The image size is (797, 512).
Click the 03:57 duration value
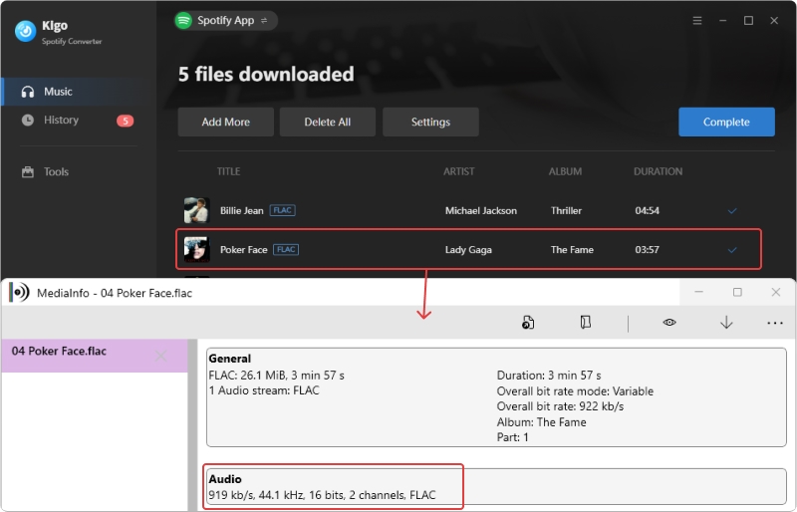647,250
